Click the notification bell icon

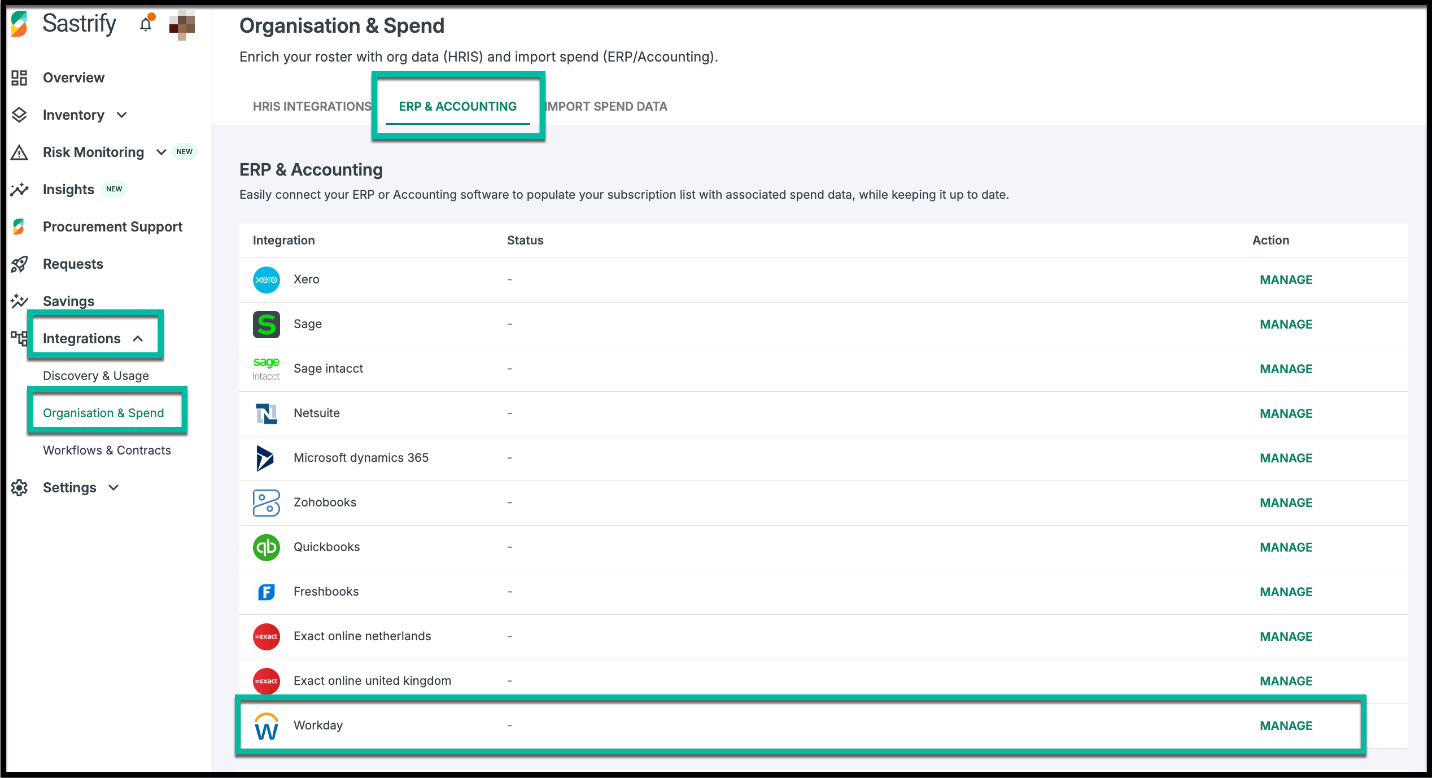click(x=146, y=24)
